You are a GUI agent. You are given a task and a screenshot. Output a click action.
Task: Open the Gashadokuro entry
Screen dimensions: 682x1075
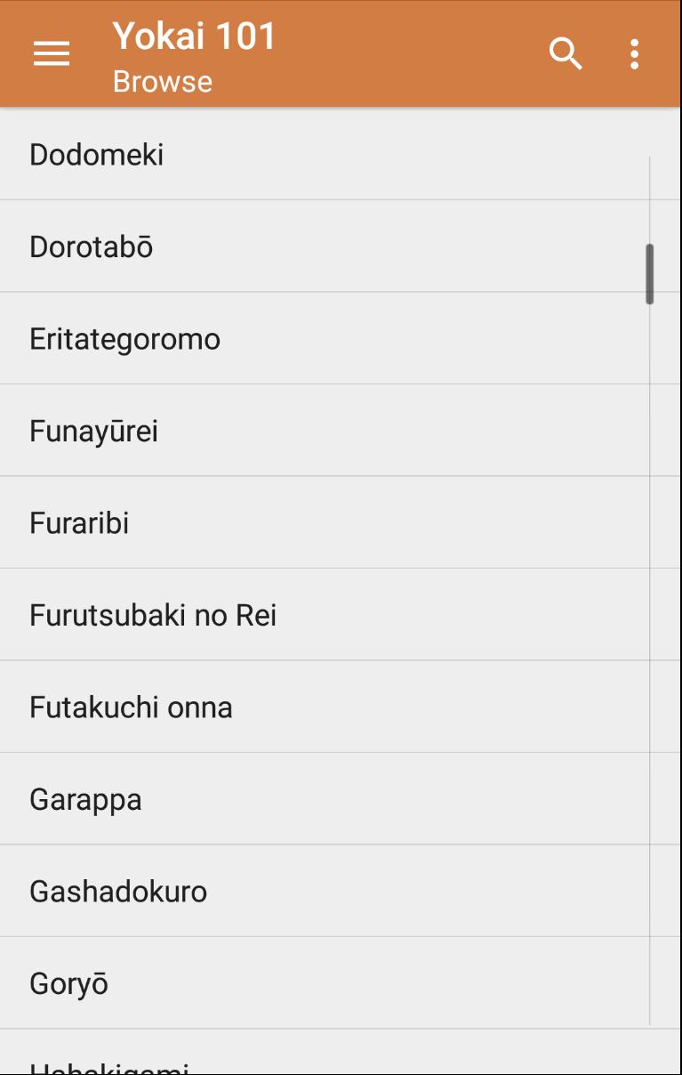(118, 892)
